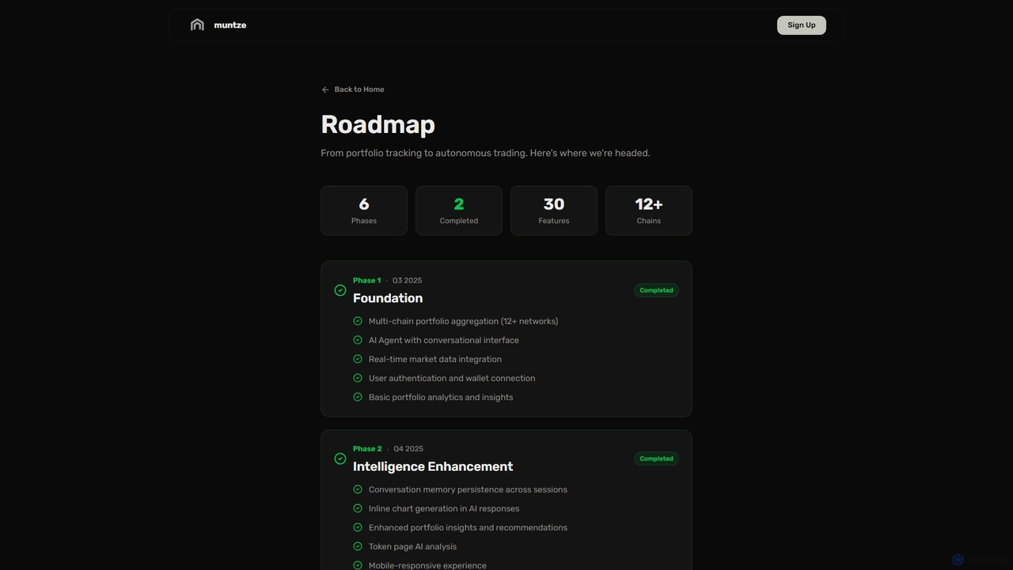This screenshot has width=1013, height=570.
Task: Click 'Real-time market data integration' text
Action: point(435,359)
